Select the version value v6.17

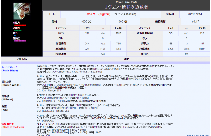(x=195, y=21)
